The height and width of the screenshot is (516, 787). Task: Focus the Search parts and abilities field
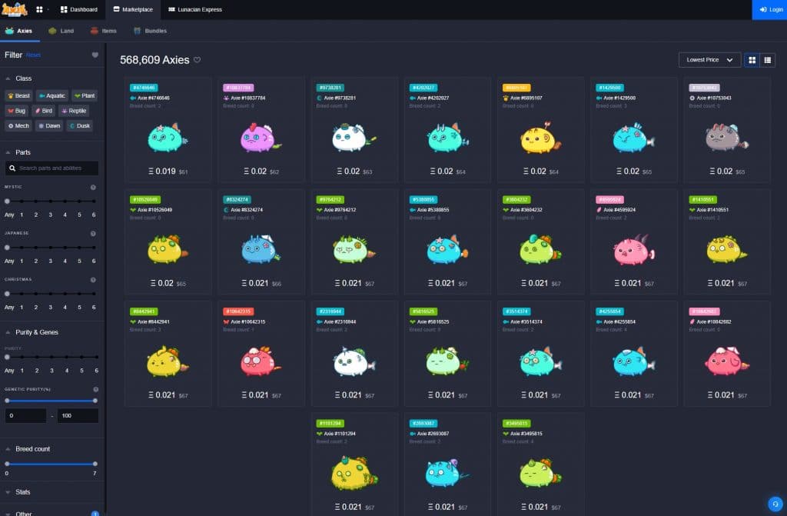(x=51, y=168)
